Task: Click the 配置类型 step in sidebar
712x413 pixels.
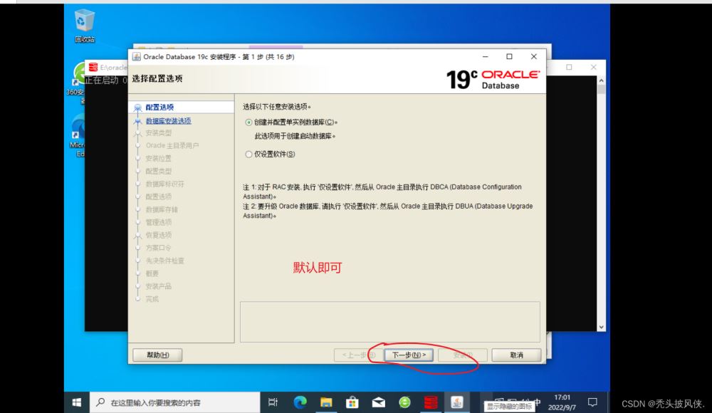Action: tap(159, 171)
